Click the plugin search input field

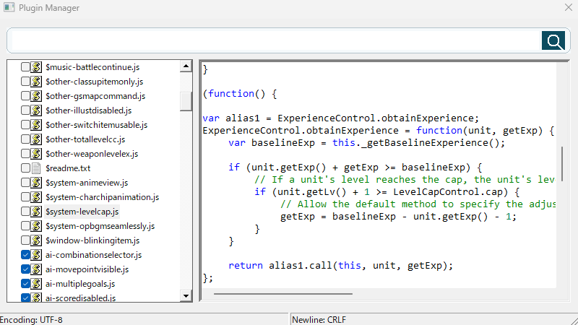(x=277, y=40)
